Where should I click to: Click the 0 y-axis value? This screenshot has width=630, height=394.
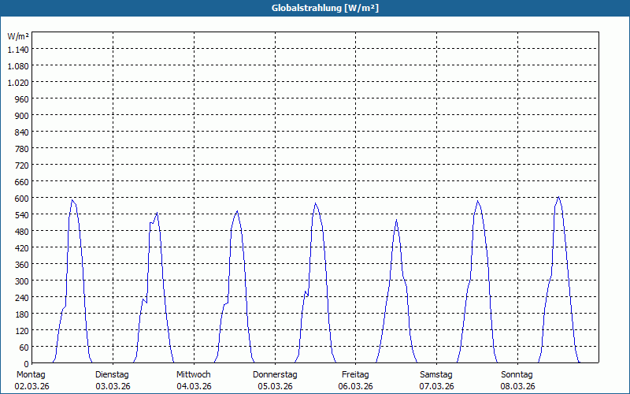pos(27,364)
